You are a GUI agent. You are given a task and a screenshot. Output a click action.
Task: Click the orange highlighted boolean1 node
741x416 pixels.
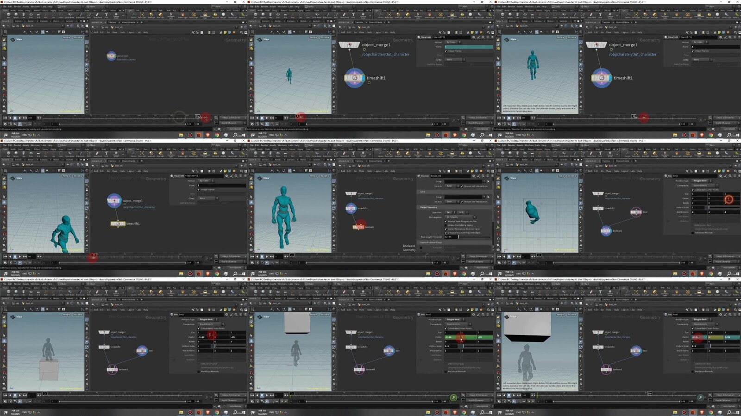point(358,227)
